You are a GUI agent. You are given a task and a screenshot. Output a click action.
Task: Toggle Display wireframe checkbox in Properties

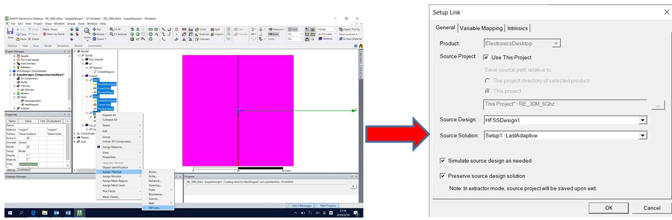tap(28, 155)
